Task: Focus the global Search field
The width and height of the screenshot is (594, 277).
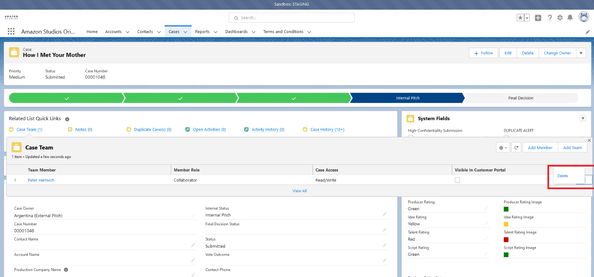Action: (291, 18)
